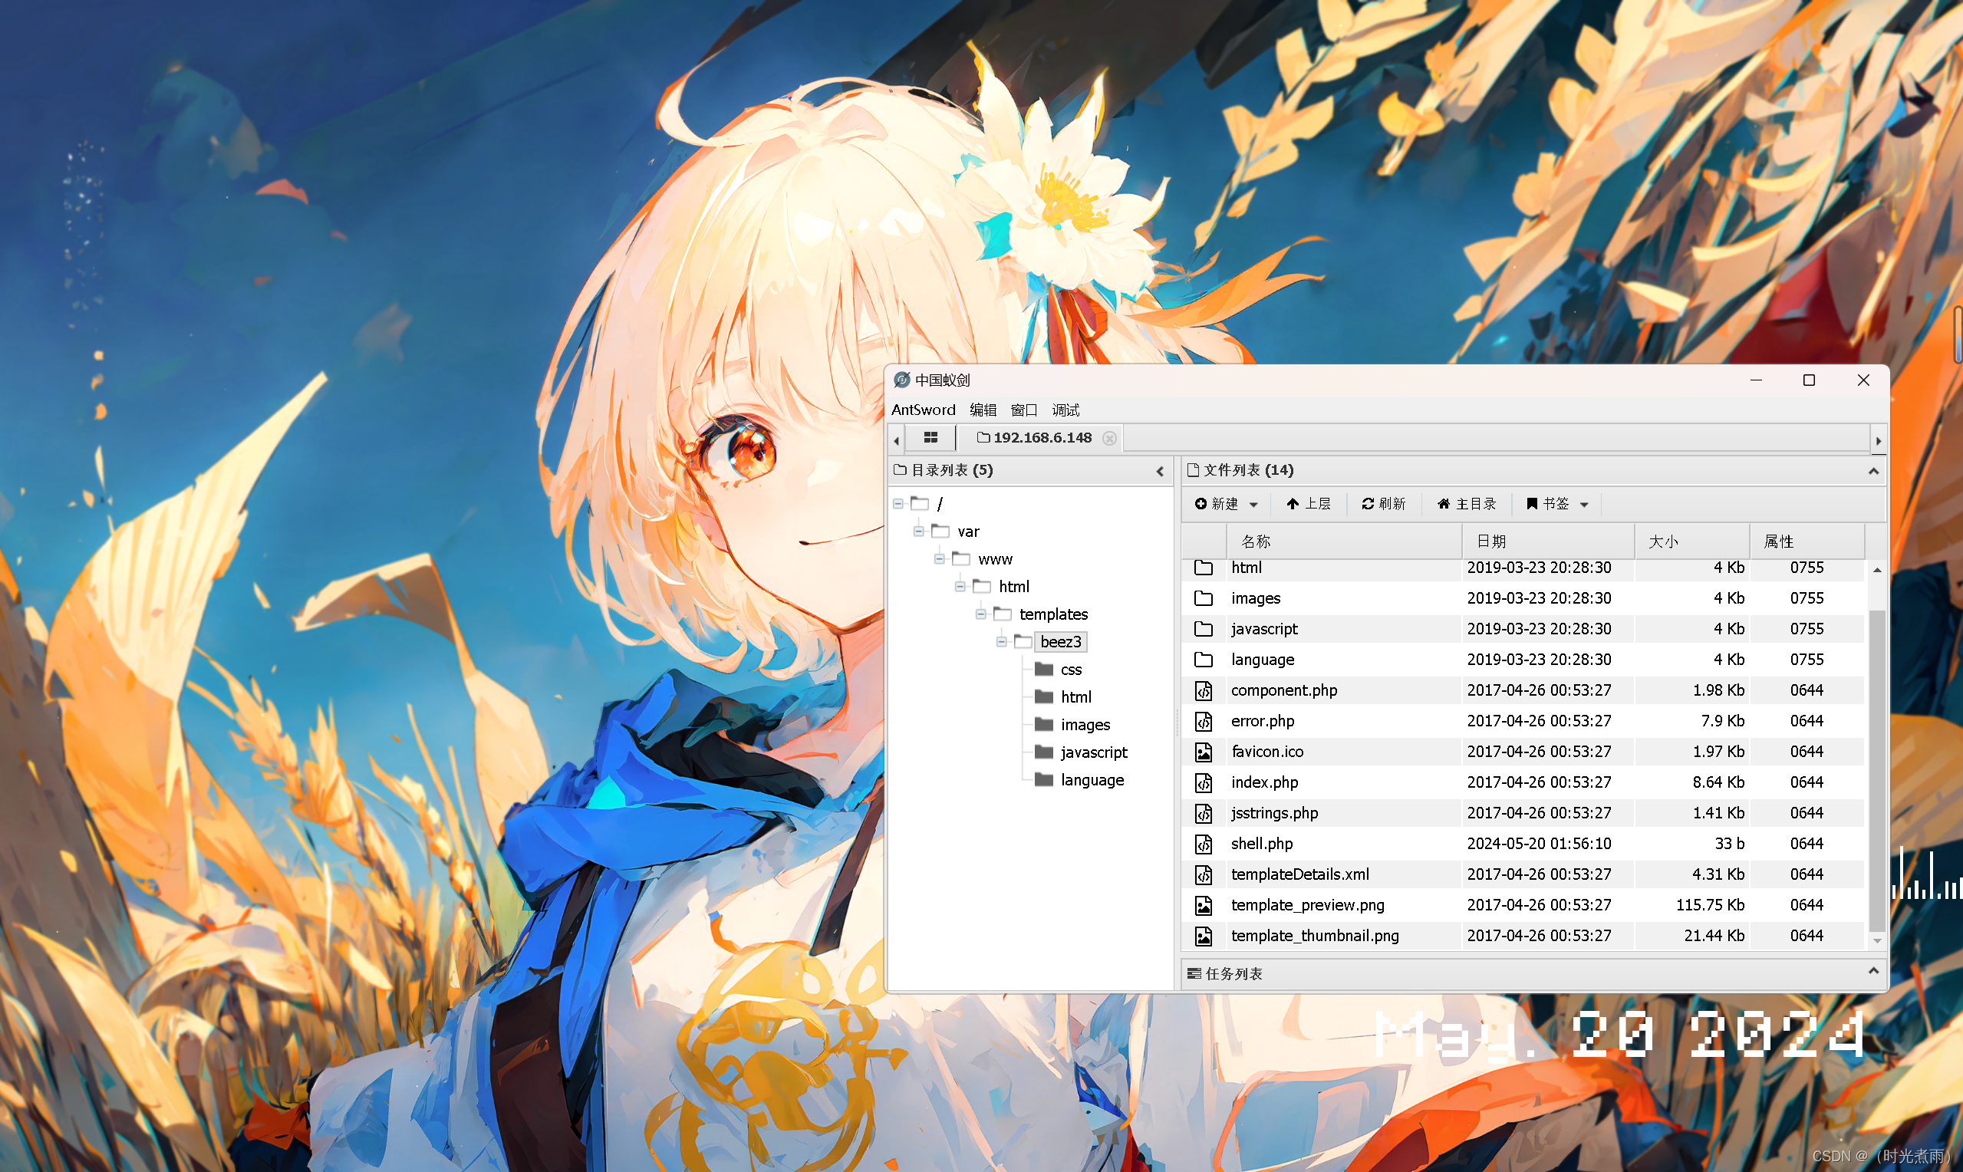Open the 窗口 menu
This screenshot has height=1172, width=1963.
coord(1023,410)
